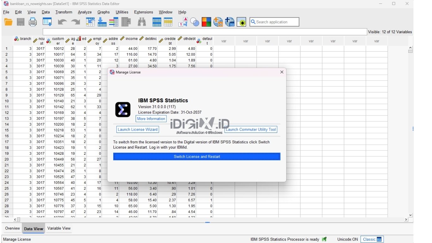Click income cell showing 116.00
The width and height of the screenshot is (432, 243).
click(x=129, y=54)
